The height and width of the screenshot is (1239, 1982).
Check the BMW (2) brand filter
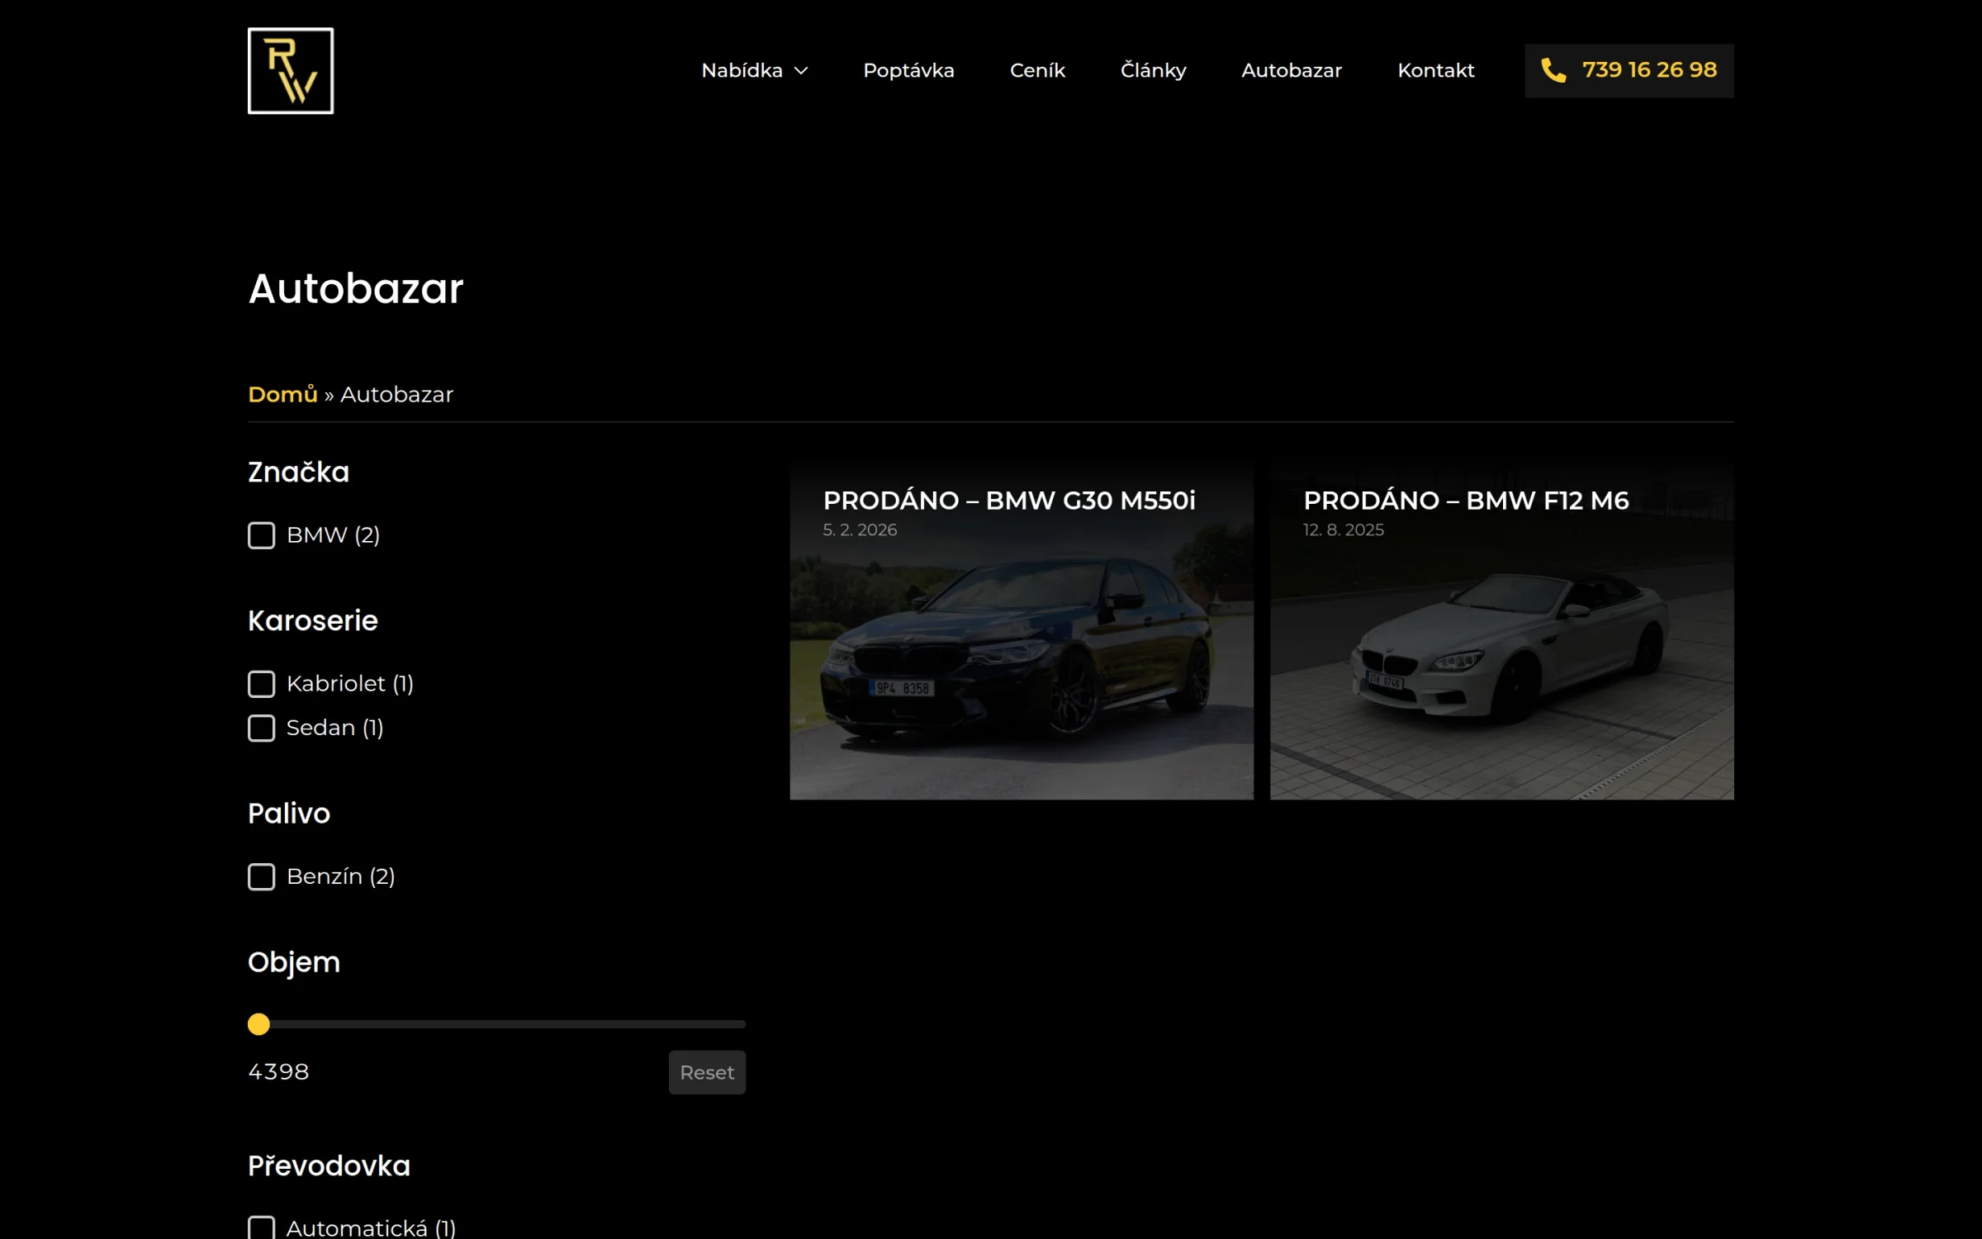[x=262, y=535]
